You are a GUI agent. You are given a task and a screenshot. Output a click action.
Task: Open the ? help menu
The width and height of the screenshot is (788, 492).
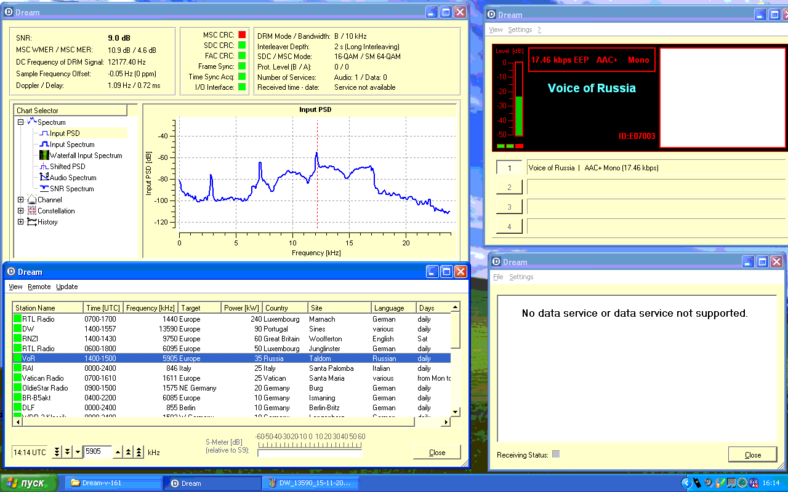point(539,30)
